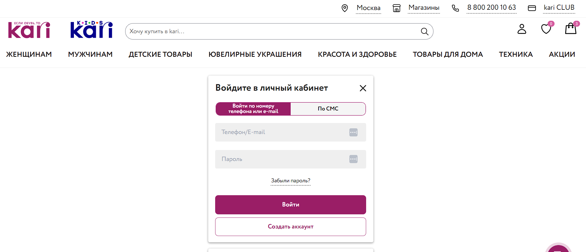Focus the Пароль input field

tap(280, 159)
